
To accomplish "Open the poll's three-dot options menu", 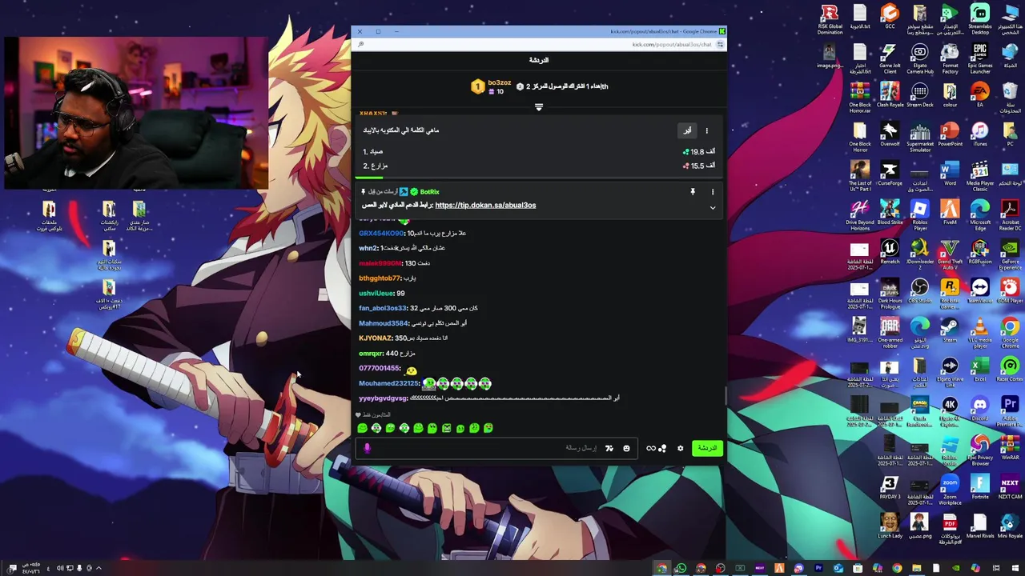I will pos(706,130).
